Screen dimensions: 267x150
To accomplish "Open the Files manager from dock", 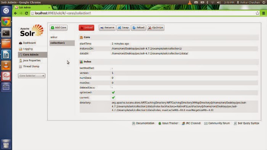I will (6, 44).
